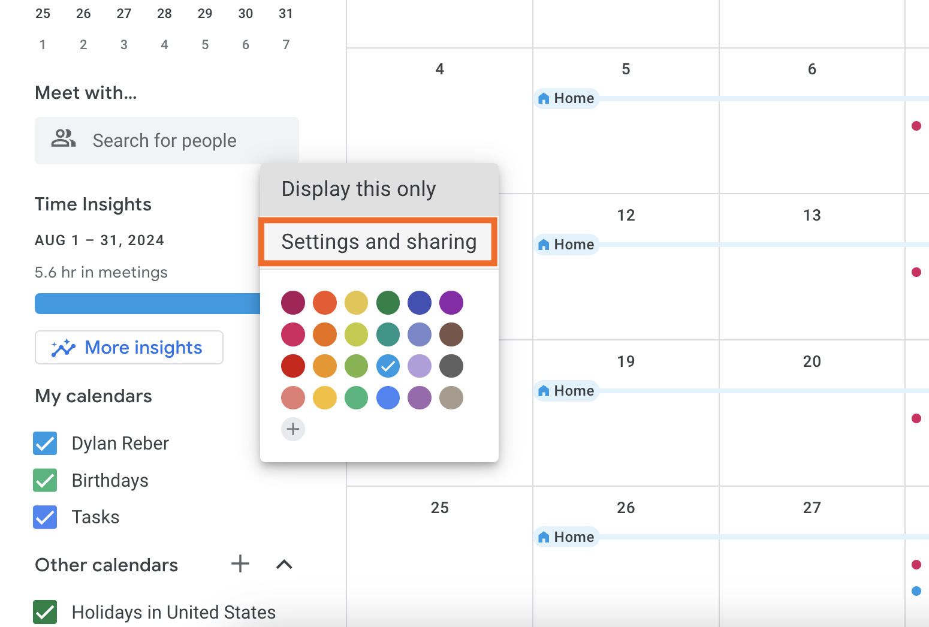Pick the cornflower blue swatch in bottom row
929x627 pixels.
(x=388, y=397)
